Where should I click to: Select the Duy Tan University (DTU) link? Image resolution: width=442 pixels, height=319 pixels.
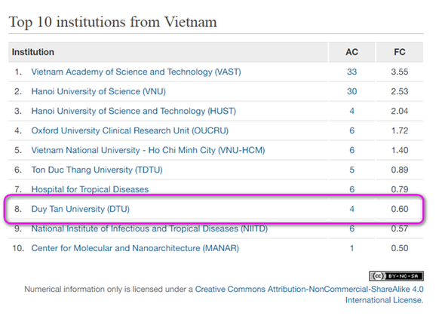tap(81, 209)
